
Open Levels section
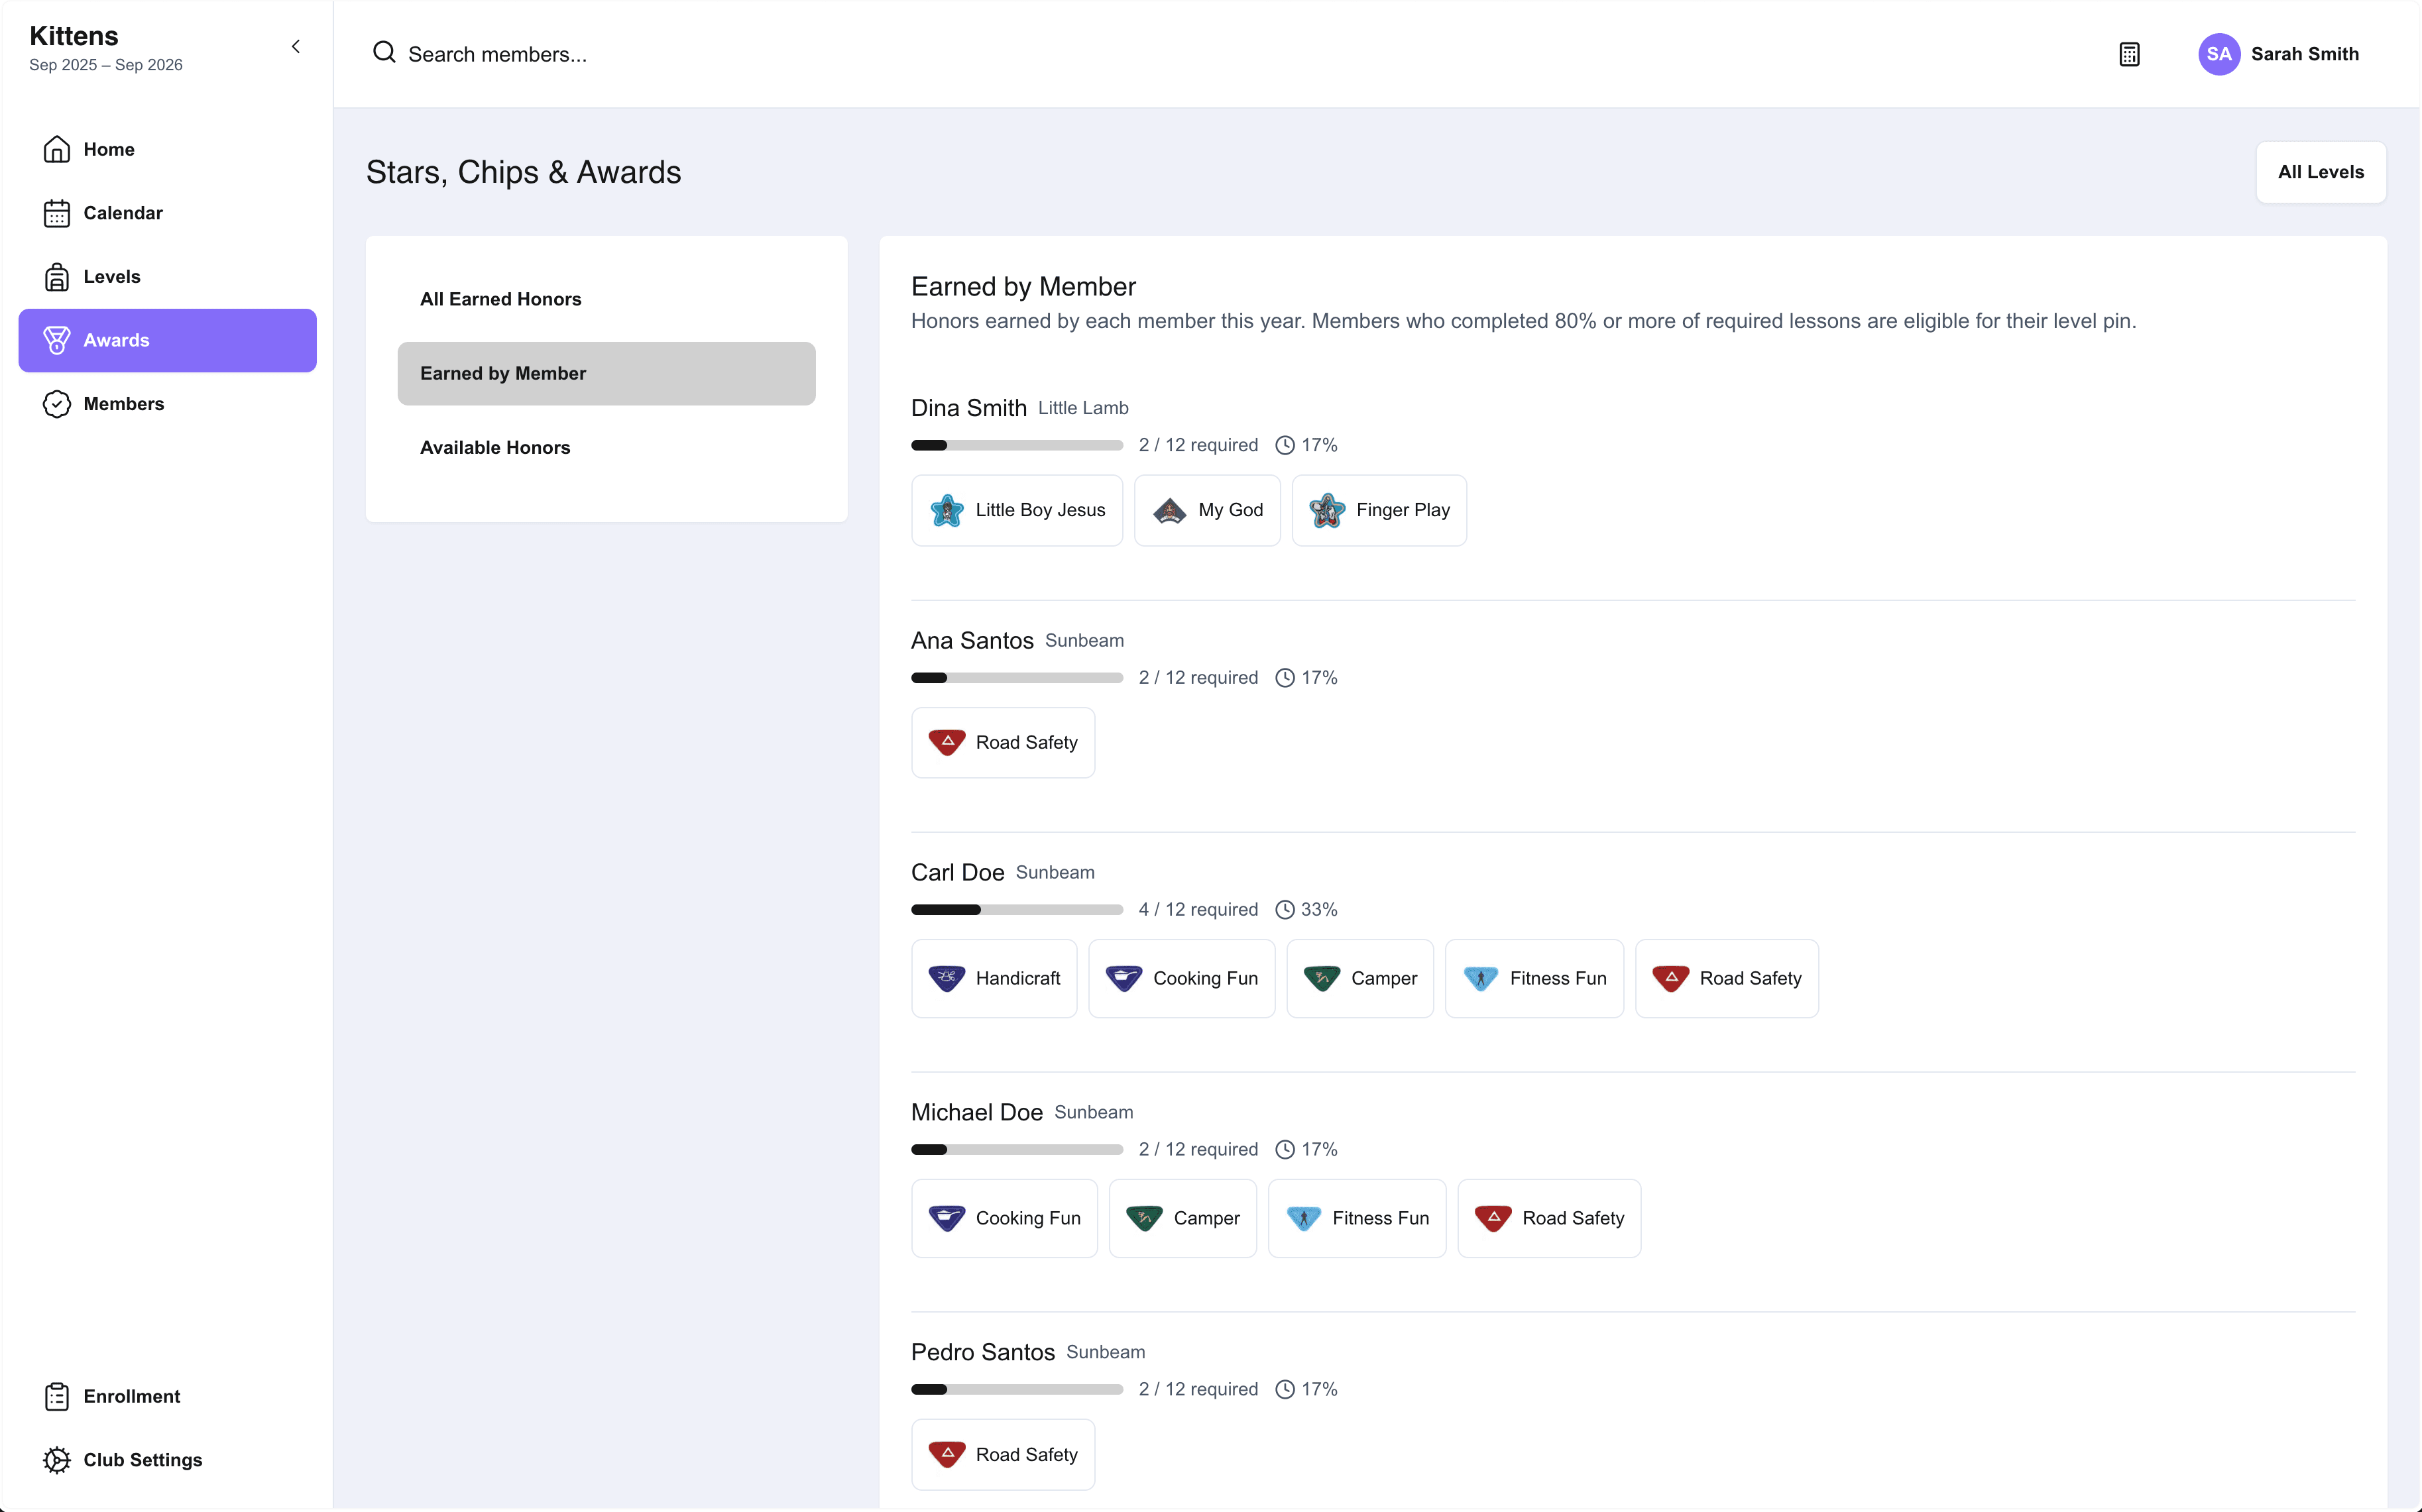[x=167, y=277]
